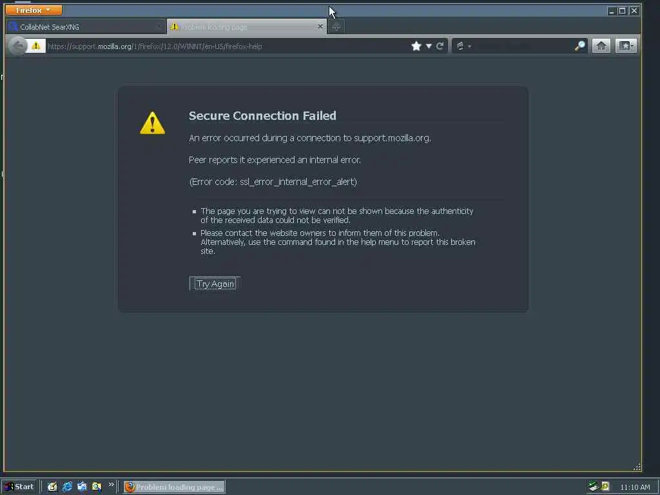Click the yellow system tray icon
This screenshot has height=495, width=660.
pyautogui.click(x=605, y=487)
